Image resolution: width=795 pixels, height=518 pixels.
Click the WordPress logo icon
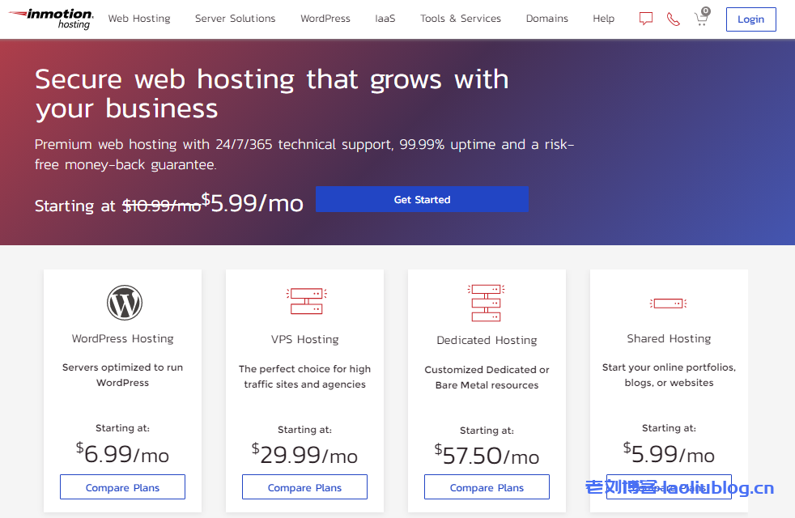pos(123,303)
